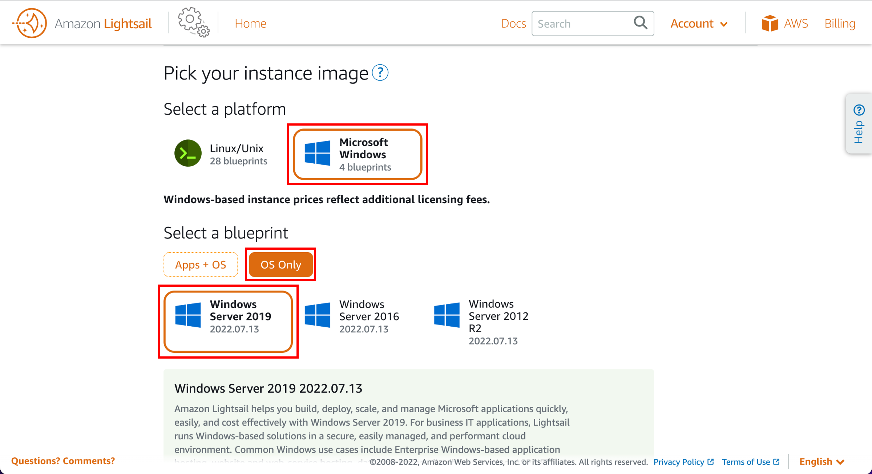Screen dimensions: 872x474
Task: Click the Windows licensing fees notice text
Action: pos(327,199)
